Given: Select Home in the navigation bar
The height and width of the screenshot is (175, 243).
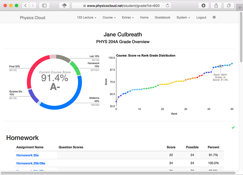Looking at the screenshot, I should click(x=144, y=17).
